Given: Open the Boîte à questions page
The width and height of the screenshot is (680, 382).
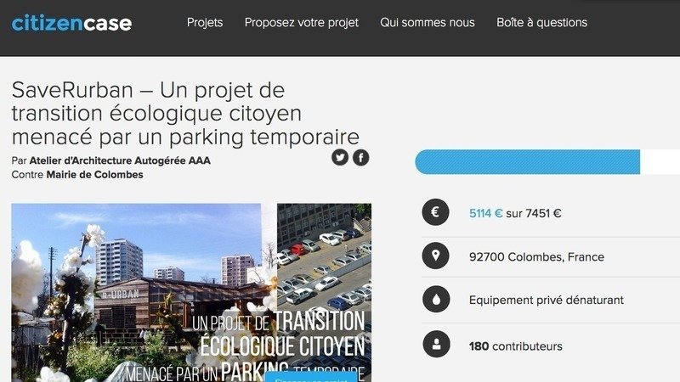Looking at the screenshot, I should click(542, 23).
